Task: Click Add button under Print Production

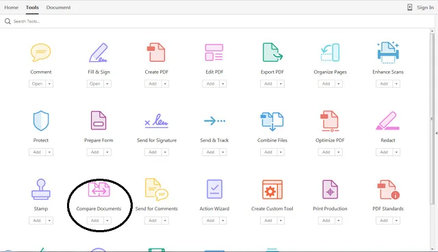Action: 326,220
